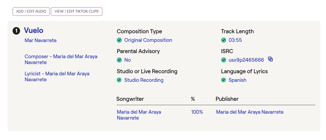
Task: Copy the ISRC code with the copy icon
Action: coord(270,59)
